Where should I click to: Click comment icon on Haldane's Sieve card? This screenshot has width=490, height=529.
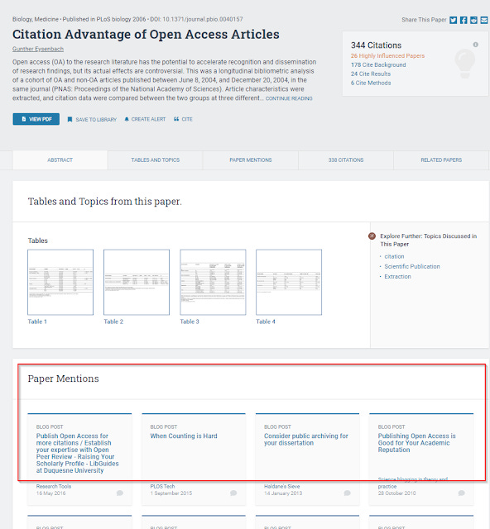[348, 493]
